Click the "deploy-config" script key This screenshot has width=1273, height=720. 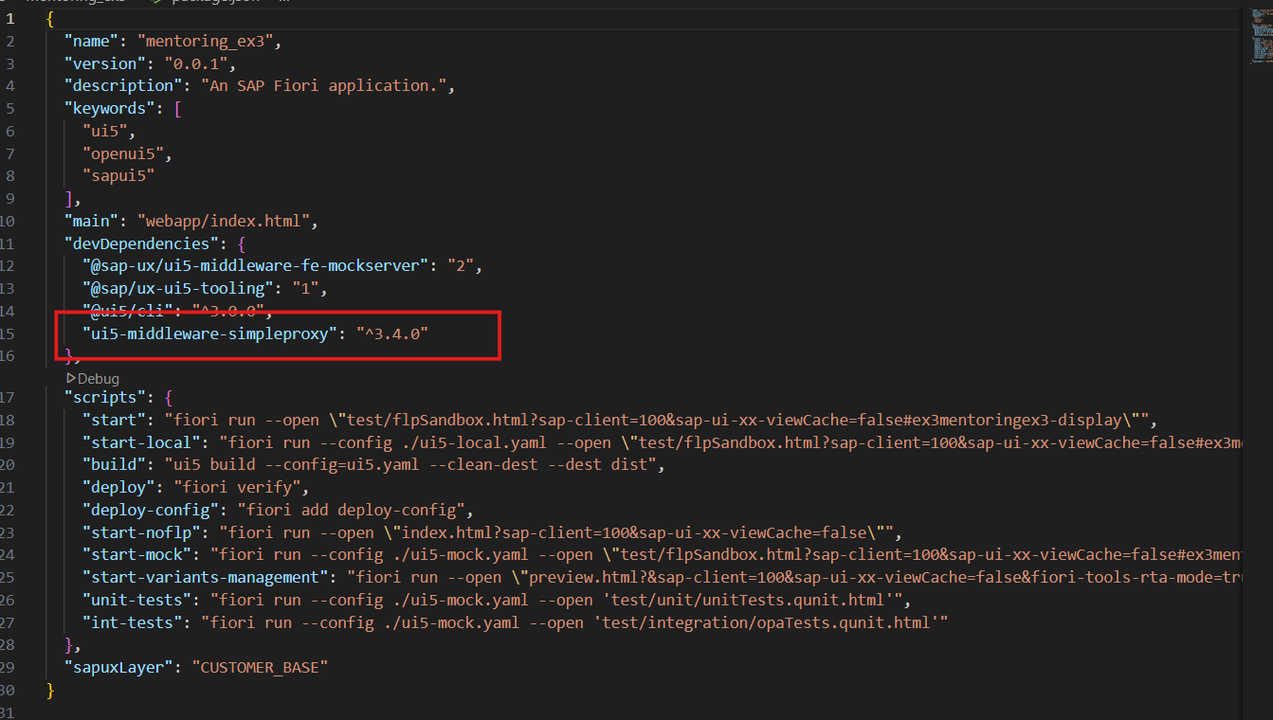point(150,510)
